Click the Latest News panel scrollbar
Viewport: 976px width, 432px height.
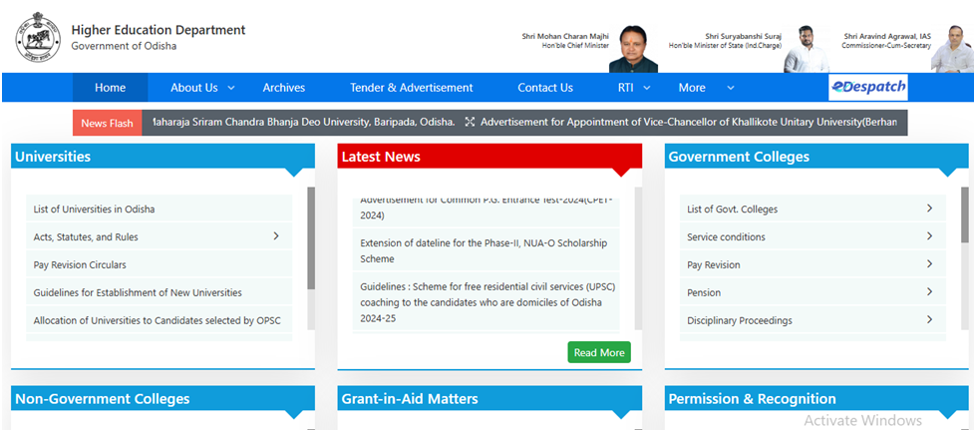click(638, 258)
